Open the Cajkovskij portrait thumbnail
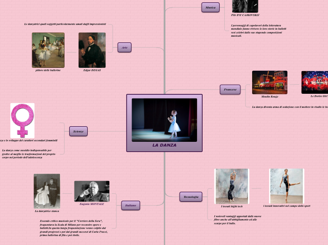The height and width of the screenshot is (245, 328). click(245, 6)
